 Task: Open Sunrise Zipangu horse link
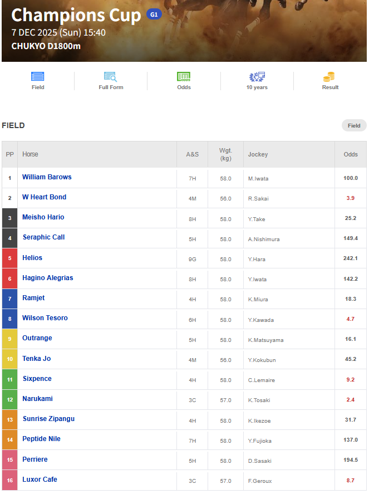48,419
